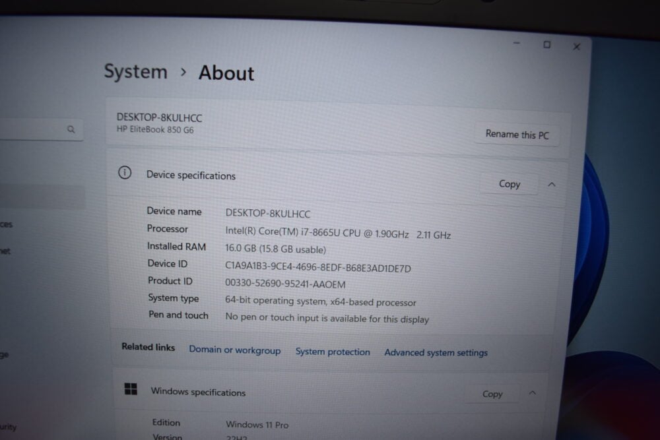660x440 pixels.
Task: Click the System type label
Action: click(x=174, y=298)
